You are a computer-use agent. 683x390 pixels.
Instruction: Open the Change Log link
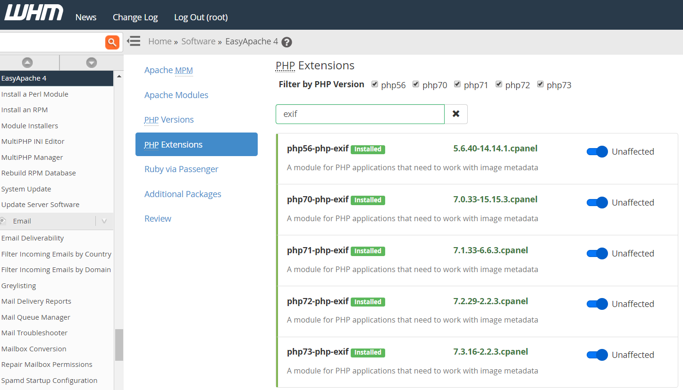pyautogui.click(x=135, y=17)
